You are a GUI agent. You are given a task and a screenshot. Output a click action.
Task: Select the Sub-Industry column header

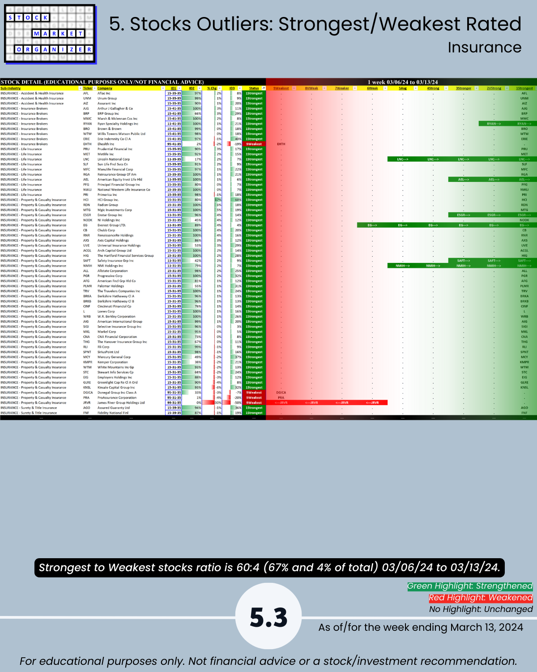11,88
